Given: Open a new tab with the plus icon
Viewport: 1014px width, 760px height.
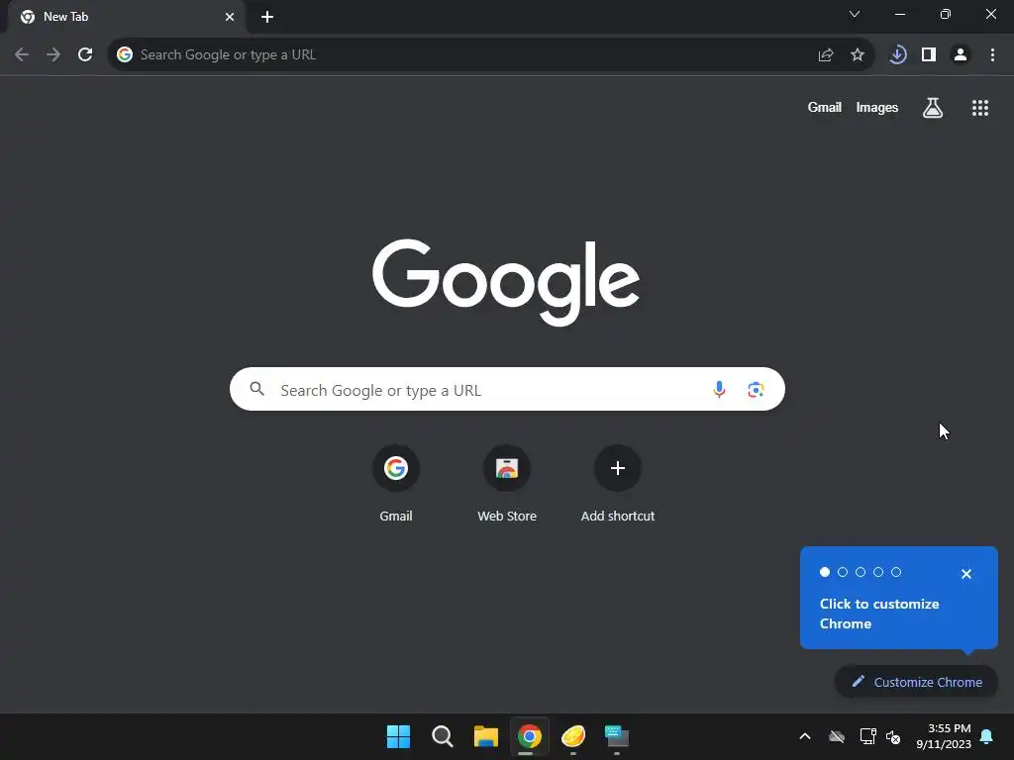Looking at the screenshot, I should (x=267, y=17).
